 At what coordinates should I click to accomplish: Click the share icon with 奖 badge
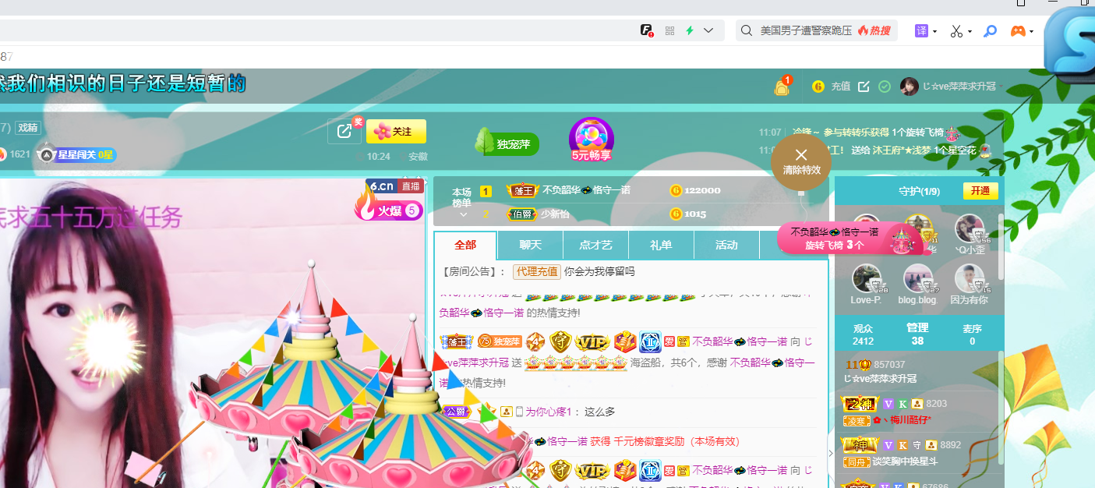click(x=344, y=131)
